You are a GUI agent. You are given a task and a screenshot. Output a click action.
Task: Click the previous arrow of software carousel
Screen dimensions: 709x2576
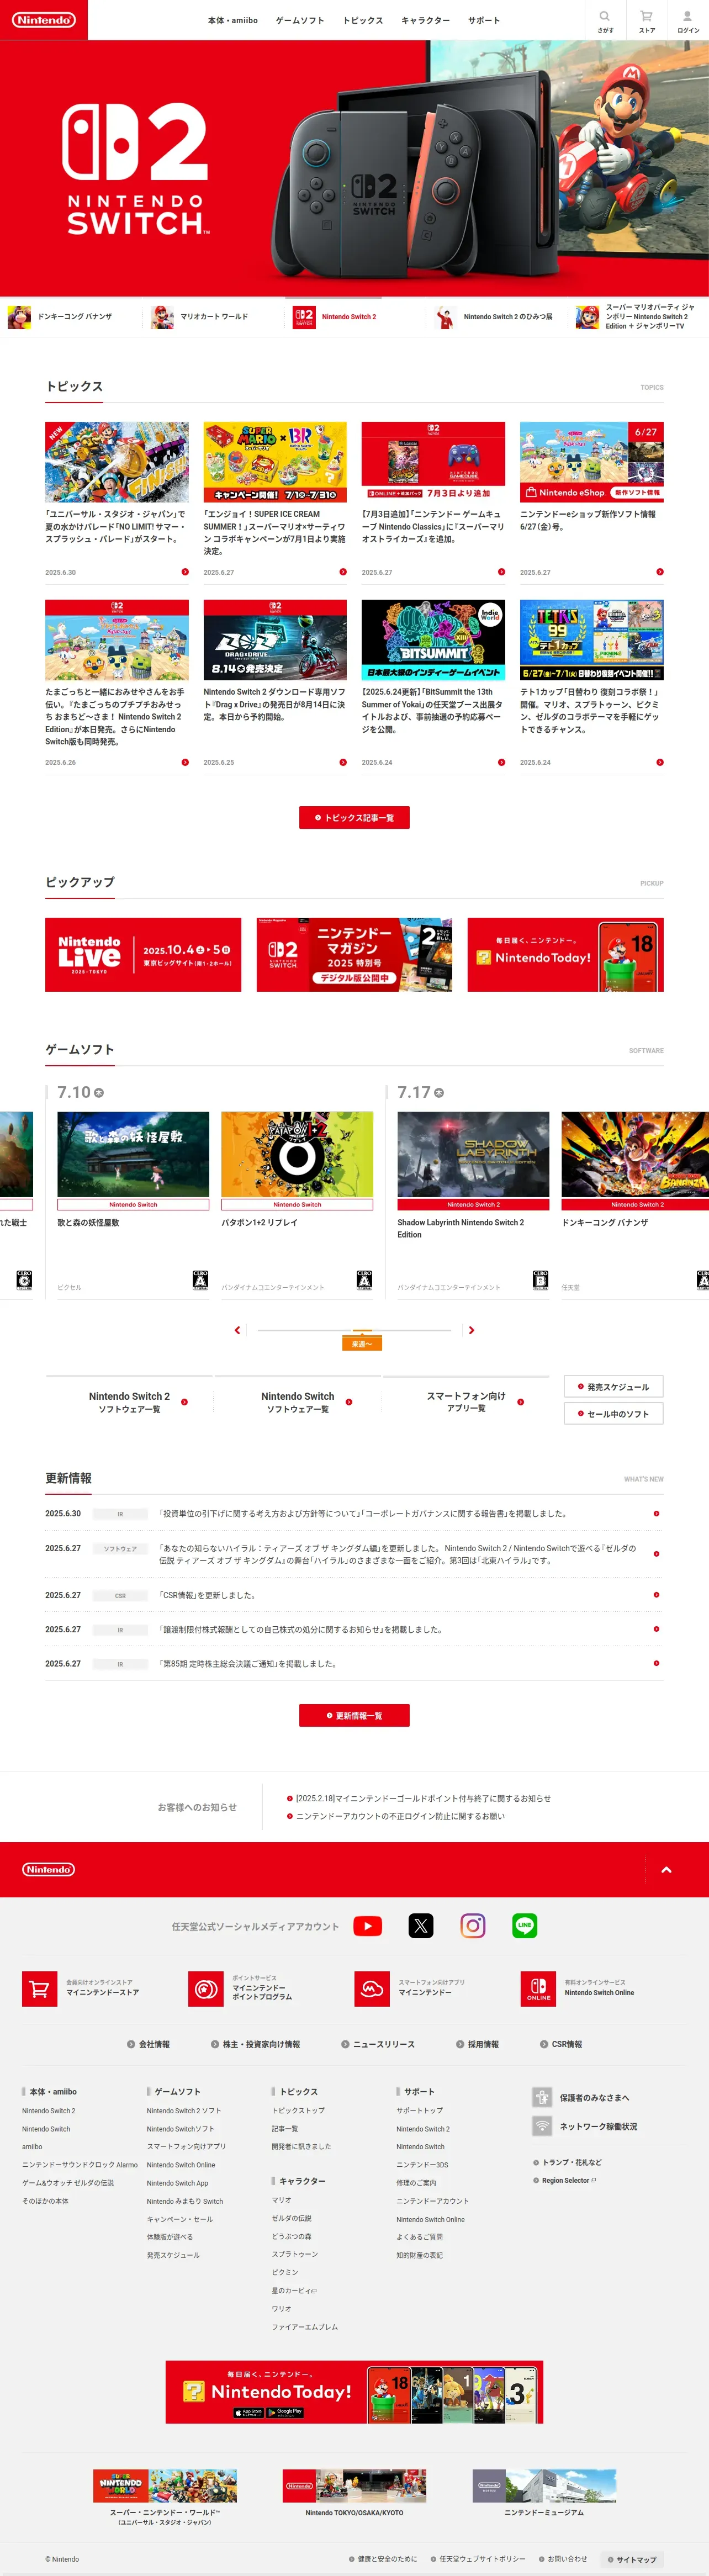pos(237,1330)
